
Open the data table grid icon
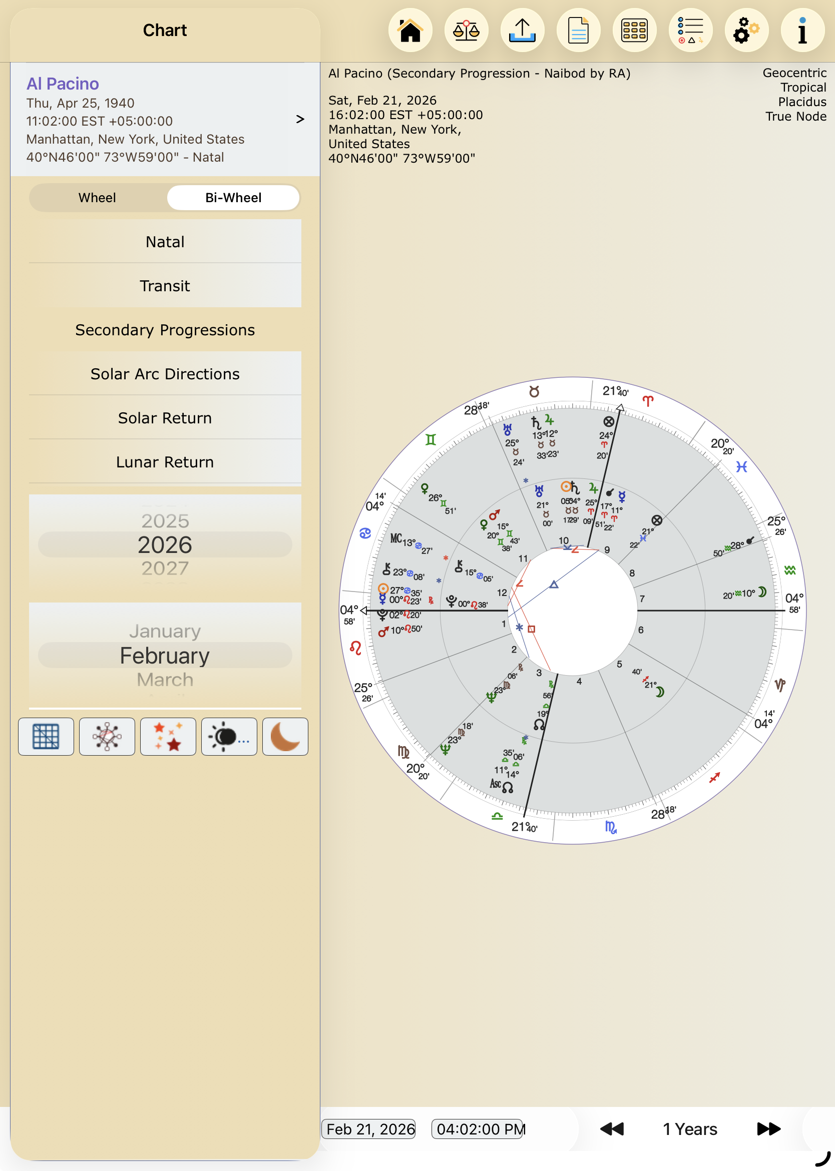634,31
